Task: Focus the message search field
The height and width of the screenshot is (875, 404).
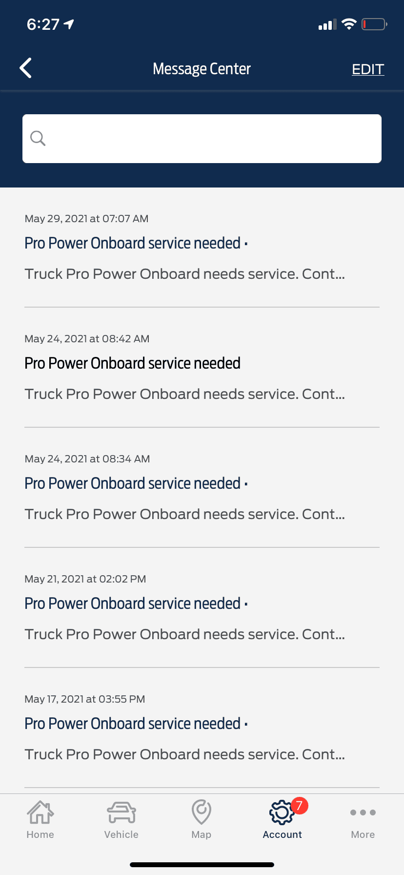Action: 210,139
